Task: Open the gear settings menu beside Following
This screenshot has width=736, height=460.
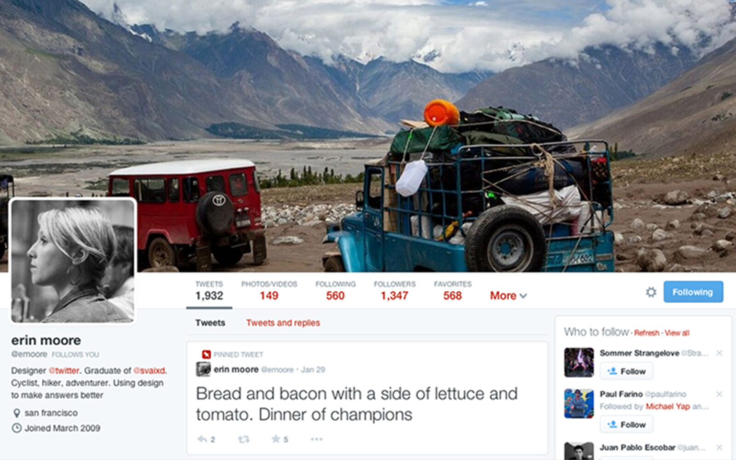Action: tap(651, 292)
